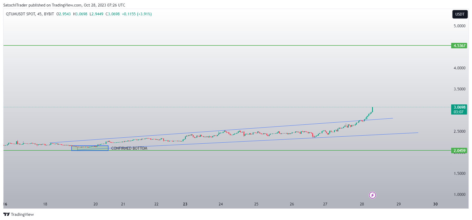Image resolution: width=472 pixels, height=220 pixels.
Task: Select the 2.0459 price level label
Action: (459, 151)
